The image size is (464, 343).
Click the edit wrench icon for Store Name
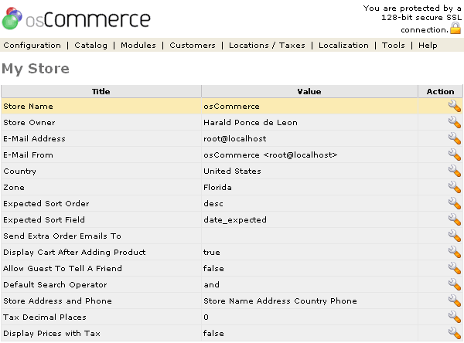pos(455,106)
